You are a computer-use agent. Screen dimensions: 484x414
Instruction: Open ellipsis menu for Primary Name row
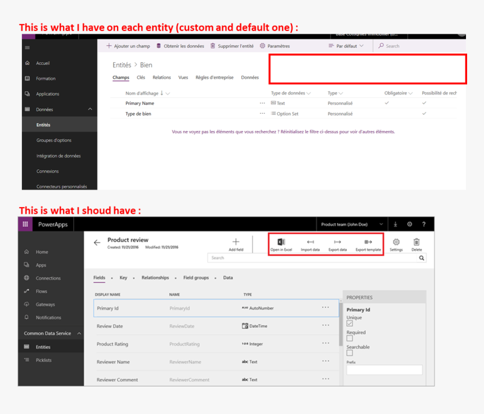click(262, 103)
